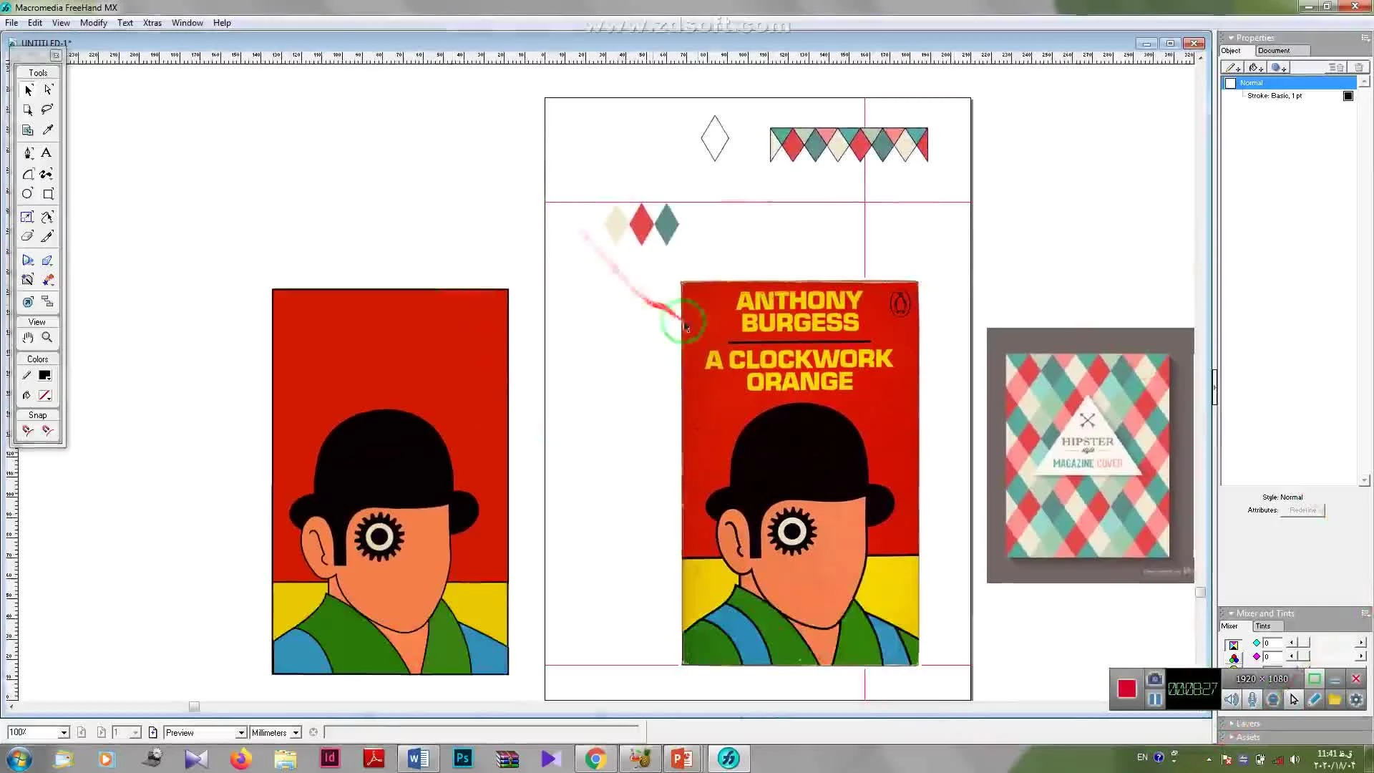Select the Zoom magnifier tool
The height and width of the screenshot is (773, 1374).
point(47,337)
